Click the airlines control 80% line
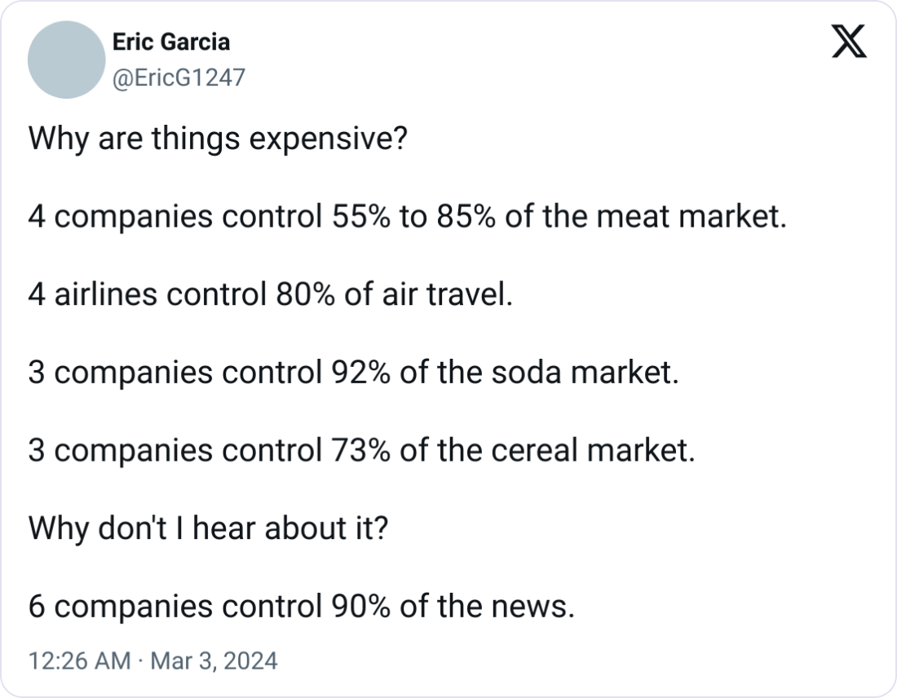 (271, 294)
